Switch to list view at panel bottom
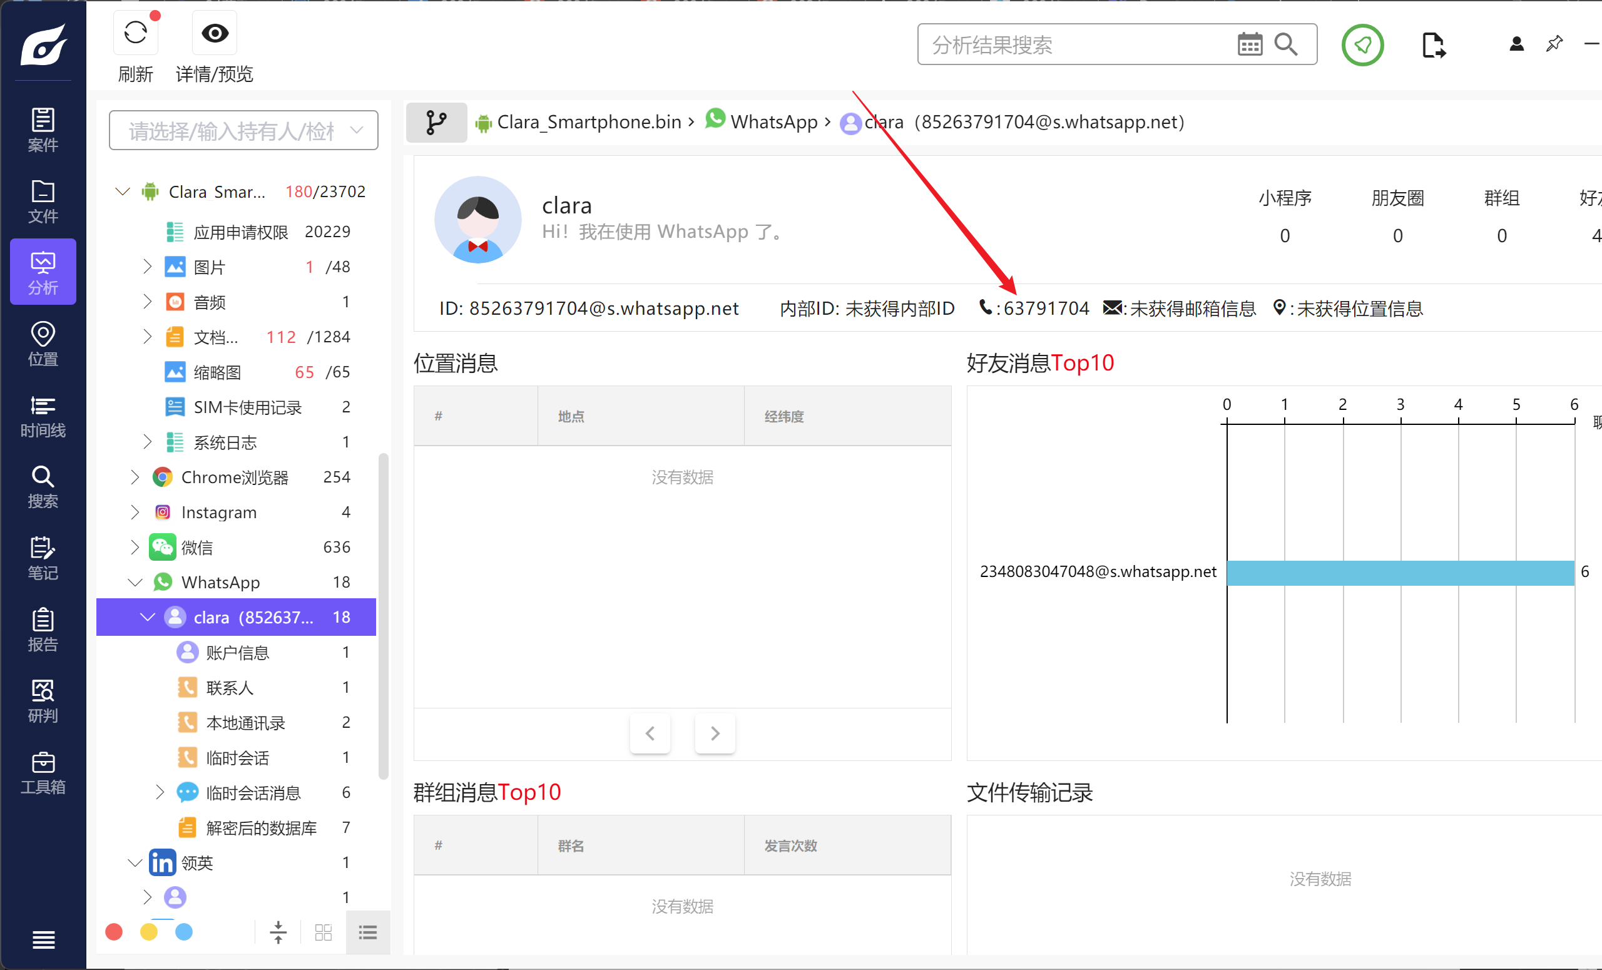Viewport: 1602px width, 970px height. click(x=367, y=933)
